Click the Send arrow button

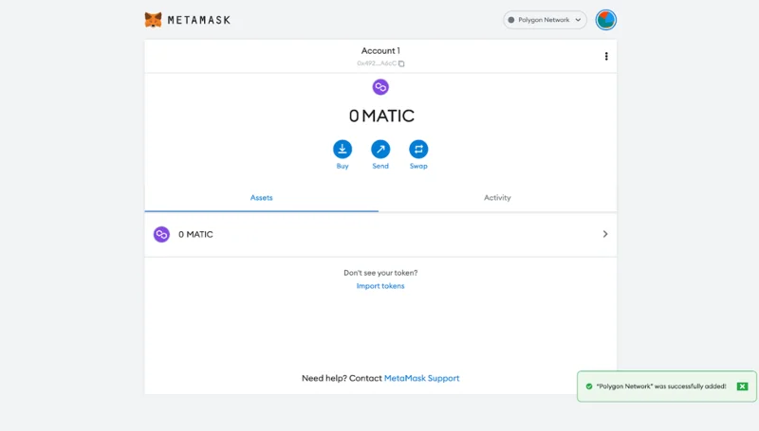[x=380, y=149]
